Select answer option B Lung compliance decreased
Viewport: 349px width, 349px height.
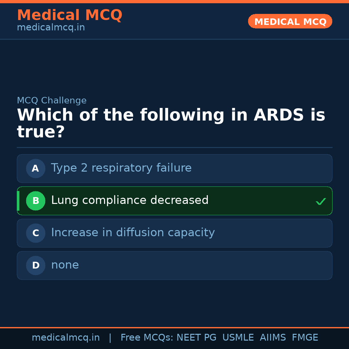[174, 201]
